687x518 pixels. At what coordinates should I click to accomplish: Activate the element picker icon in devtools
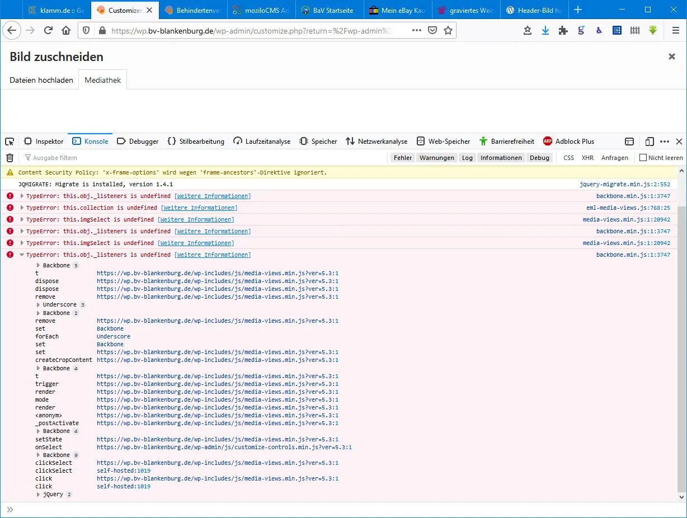(x=10, y=142)
